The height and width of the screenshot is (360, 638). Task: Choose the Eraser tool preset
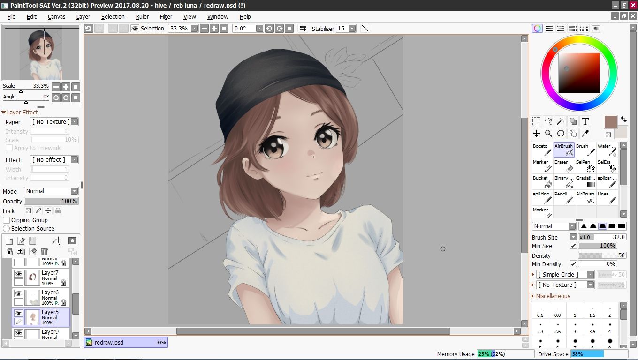(x=563, y=166)
